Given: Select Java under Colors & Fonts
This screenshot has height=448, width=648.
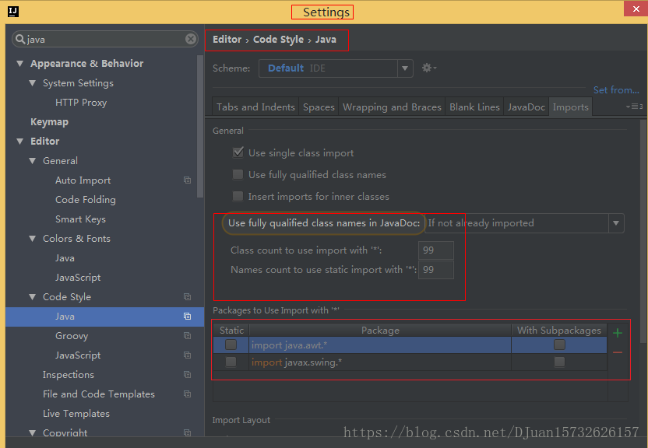Looking at the screenshot, I should [65, 258].
